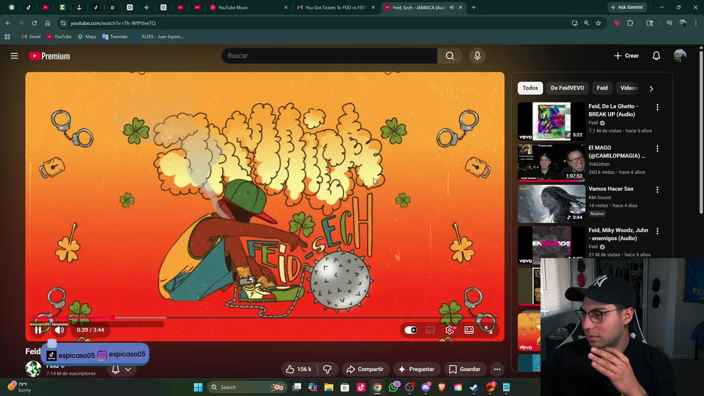Open Chrome apps grid in bookmarks bar

[x=7, y=36]
